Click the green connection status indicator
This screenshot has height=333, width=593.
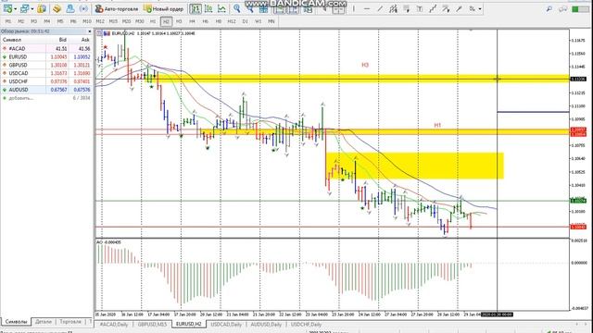coord(580,9)
